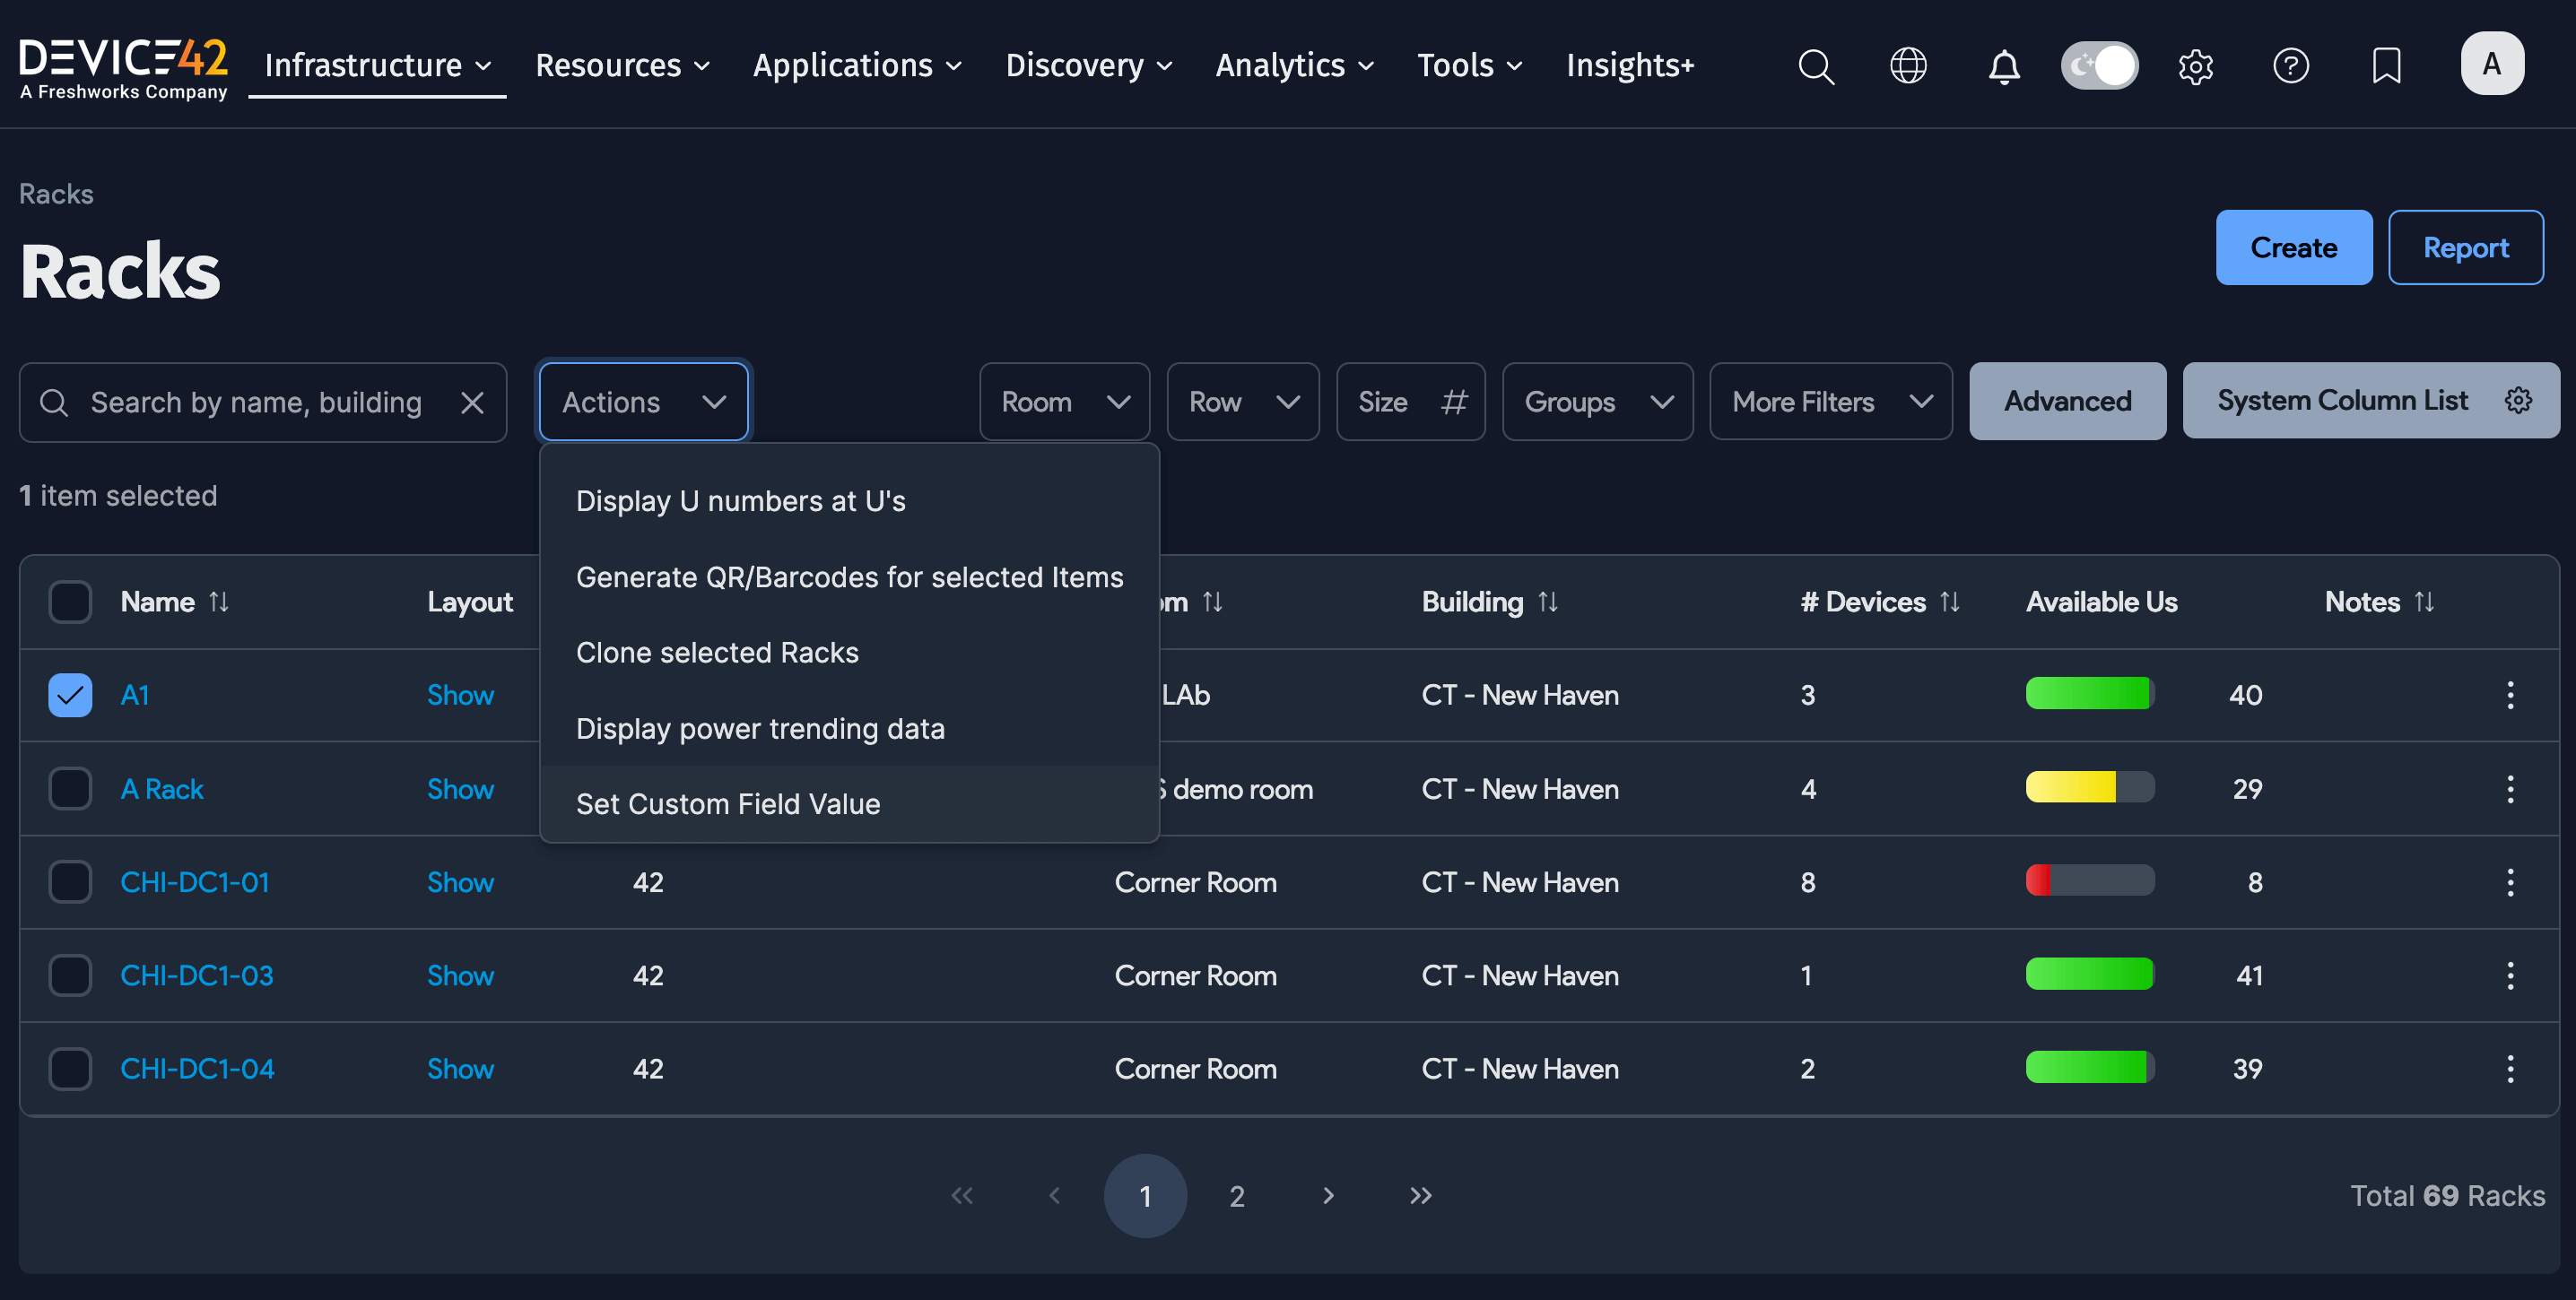Viewport: 2576px width, 1300px height.
Task: Click the Create button
Action: click(2293, 247)
